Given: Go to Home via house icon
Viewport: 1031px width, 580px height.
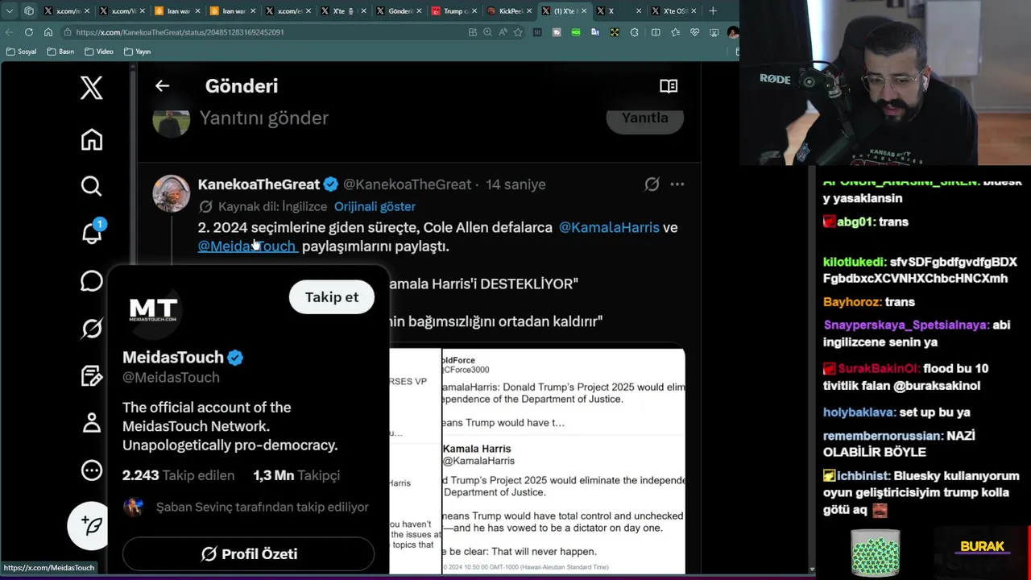Looking at the screenshot, I should (91, 139).
